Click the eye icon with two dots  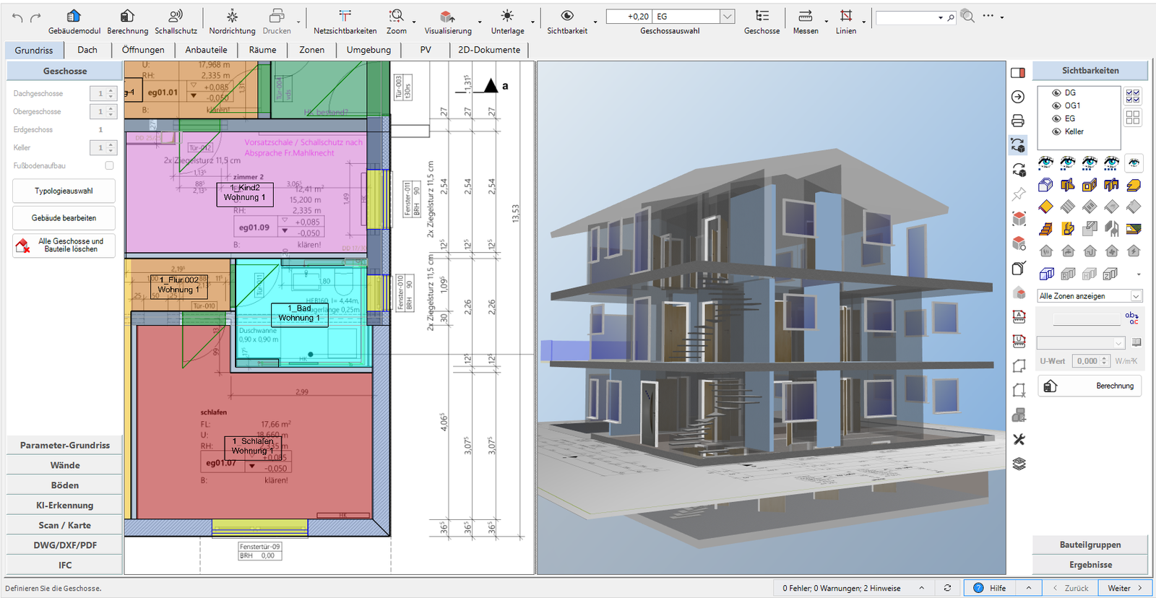point(1068,162)
